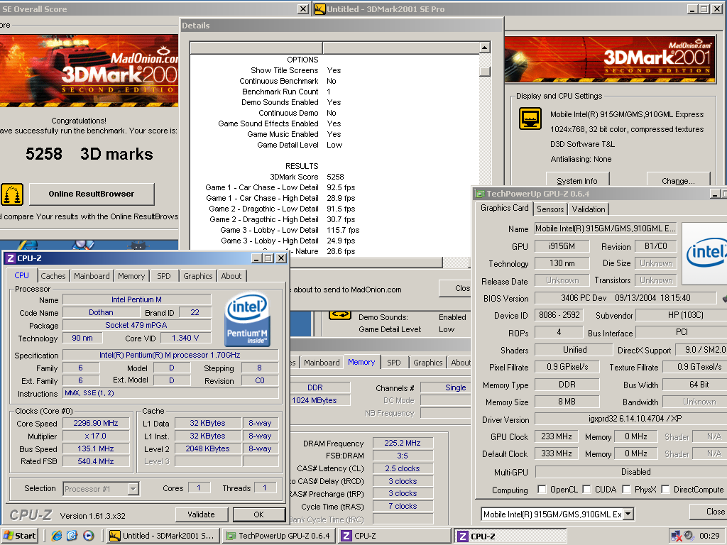The width and height of the screenshot is (727, 545).
Task: Click the Details list scroll-up arrow
Action: click(x=484, y=48)
